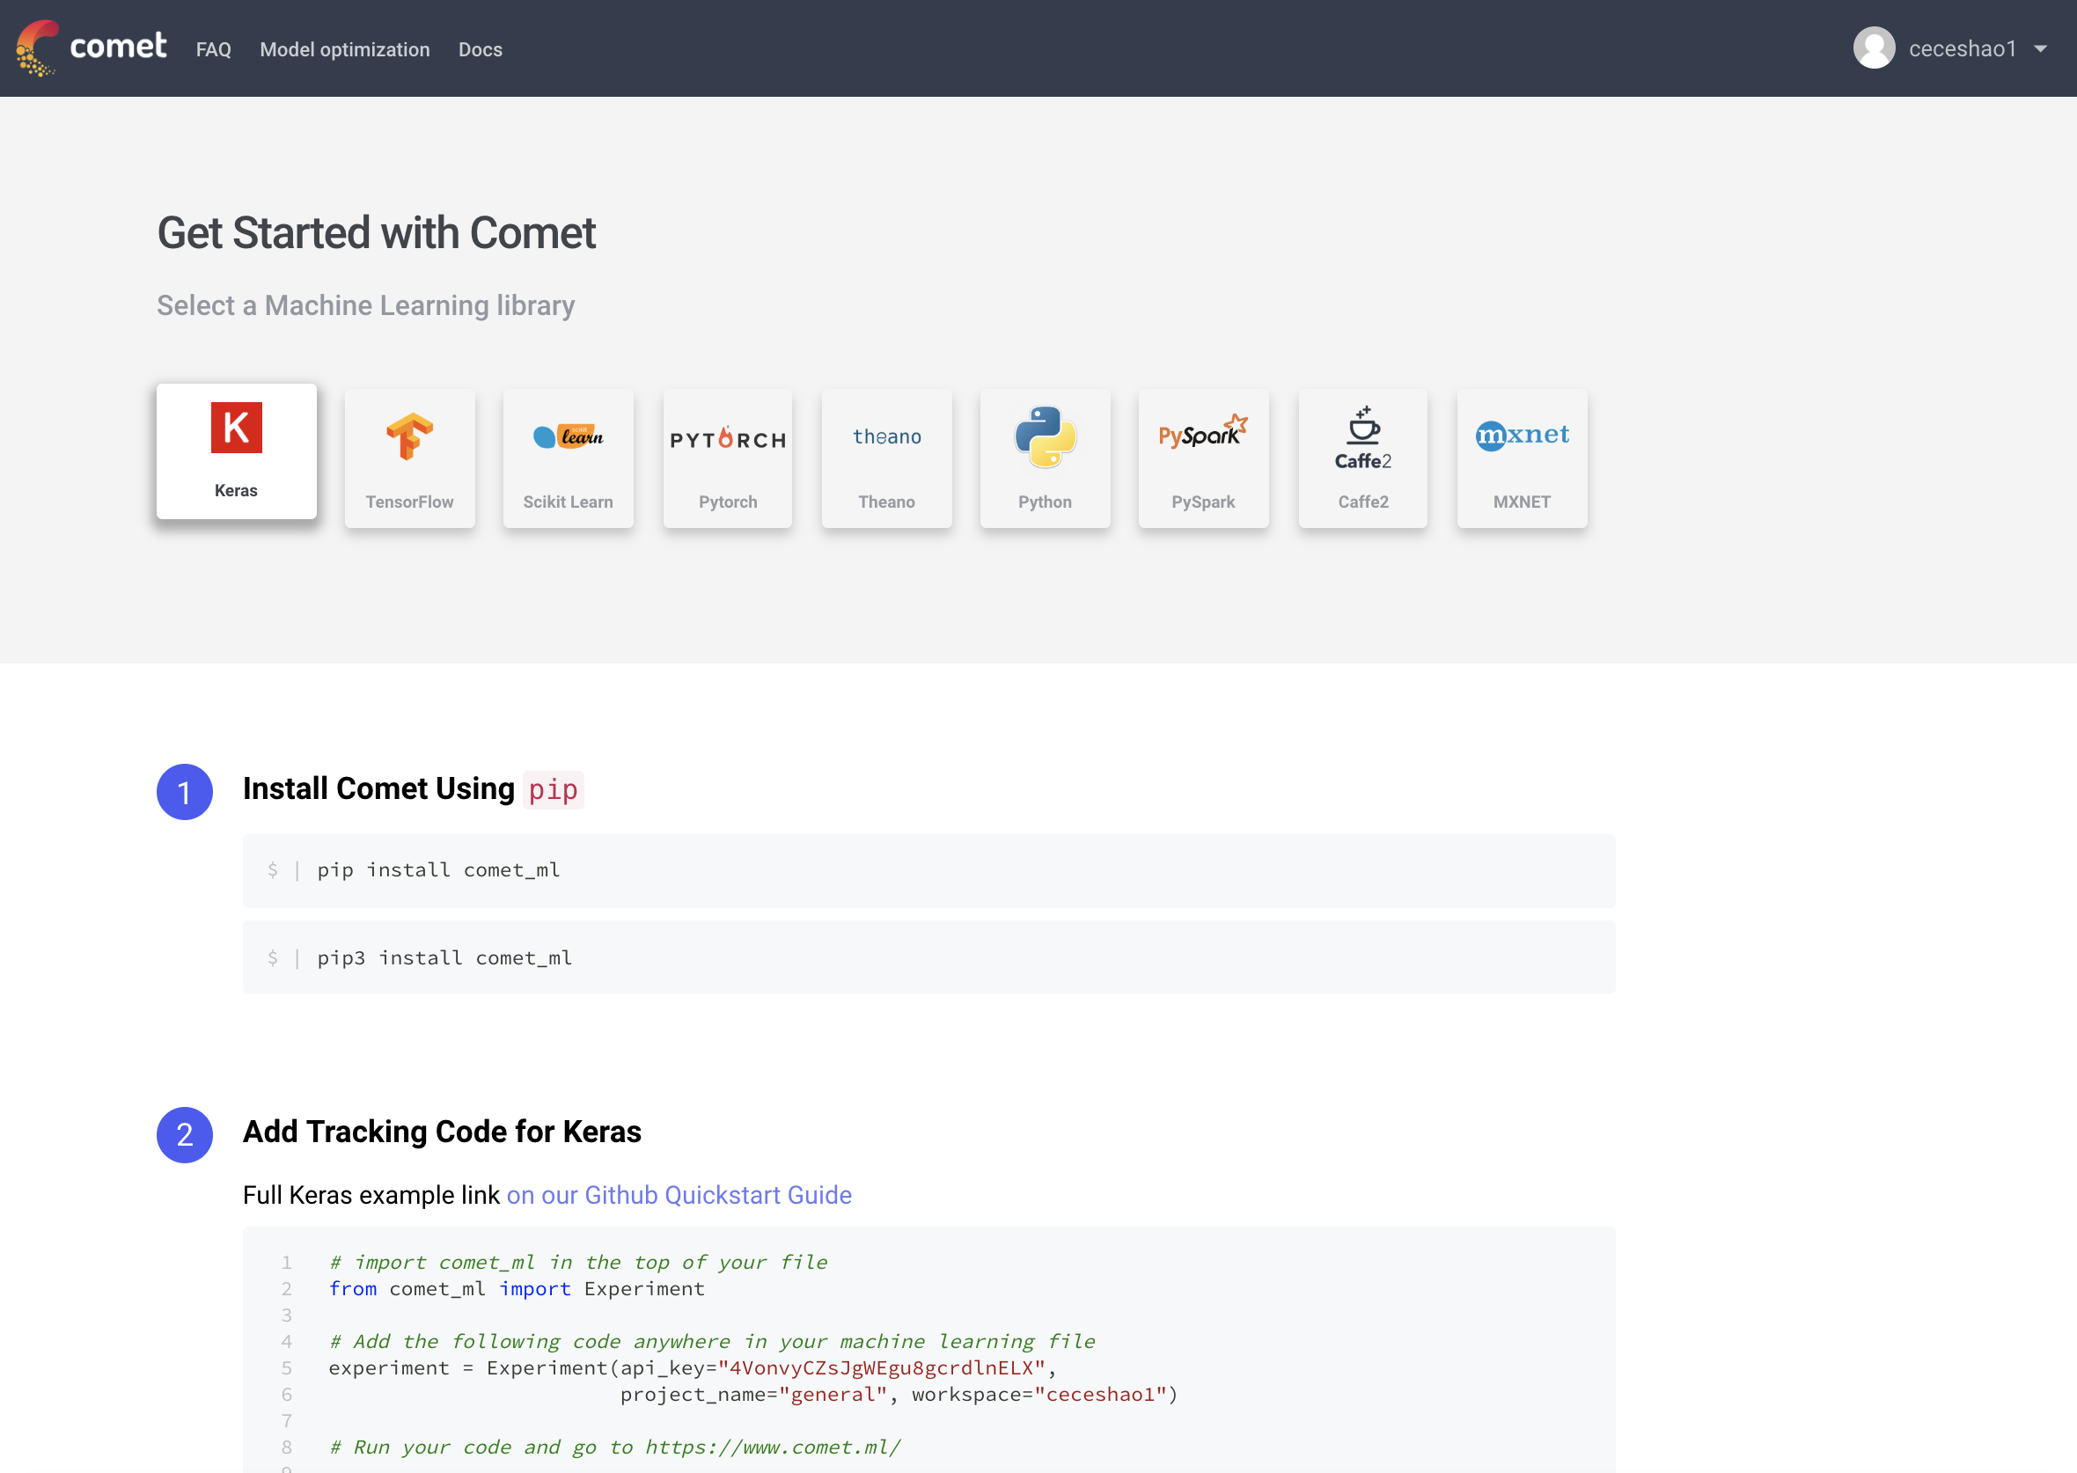Screen dimensions: 2077x1473
Task: Click the pip install comet_ml command box
Action: [x=928, y=871]
